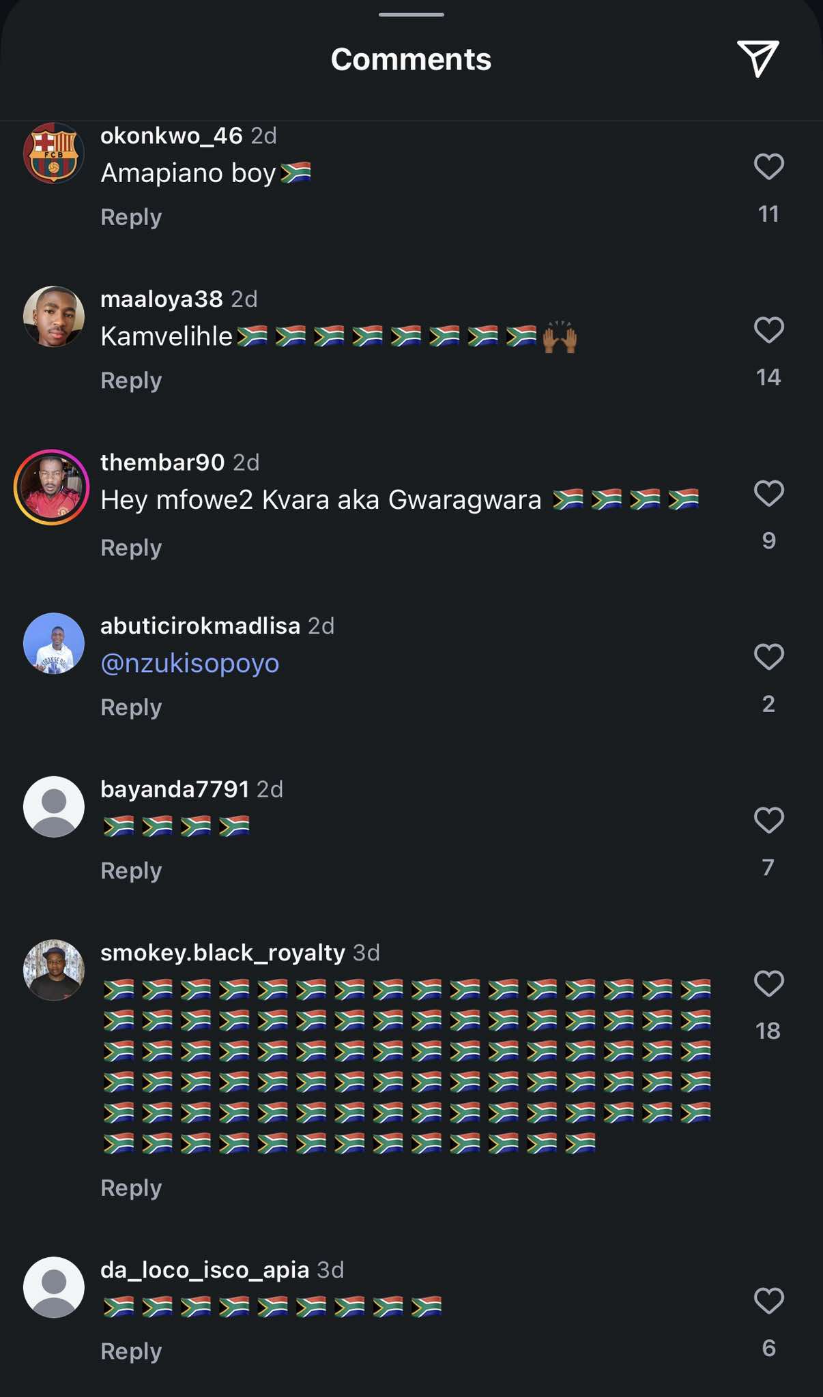Screen dimensions: 823x1397
Task: Open smokey.black_royalty's username profile
Action: (222, 952)
